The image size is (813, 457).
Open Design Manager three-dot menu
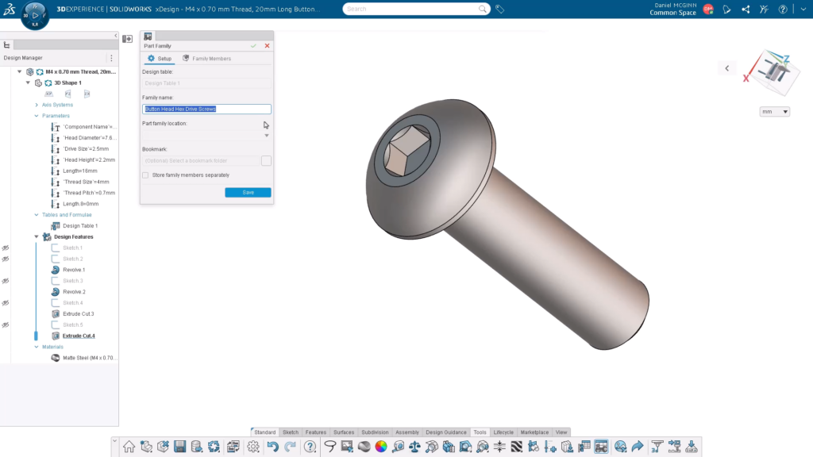pos(111,58)
